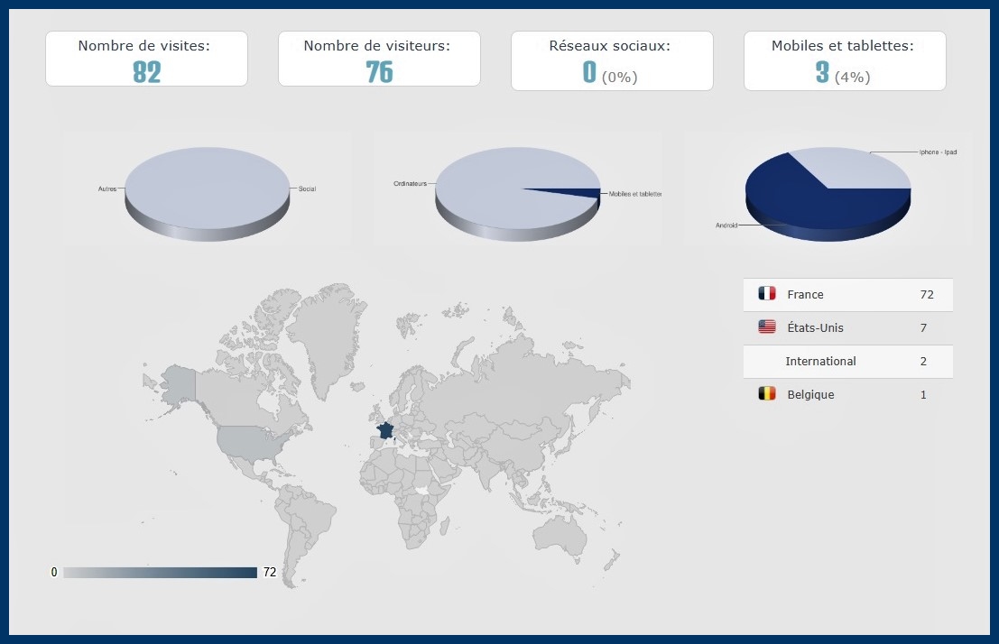Click the legend minimum value 0
The image size is (999, 644).
[x=54, y=572]
